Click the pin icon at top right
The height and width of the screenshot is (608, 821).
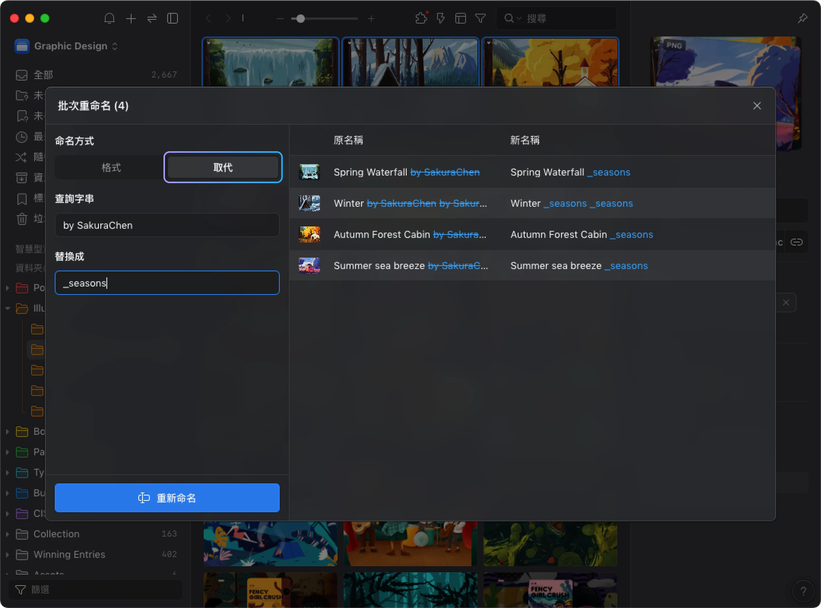click(x=802, y=18)
